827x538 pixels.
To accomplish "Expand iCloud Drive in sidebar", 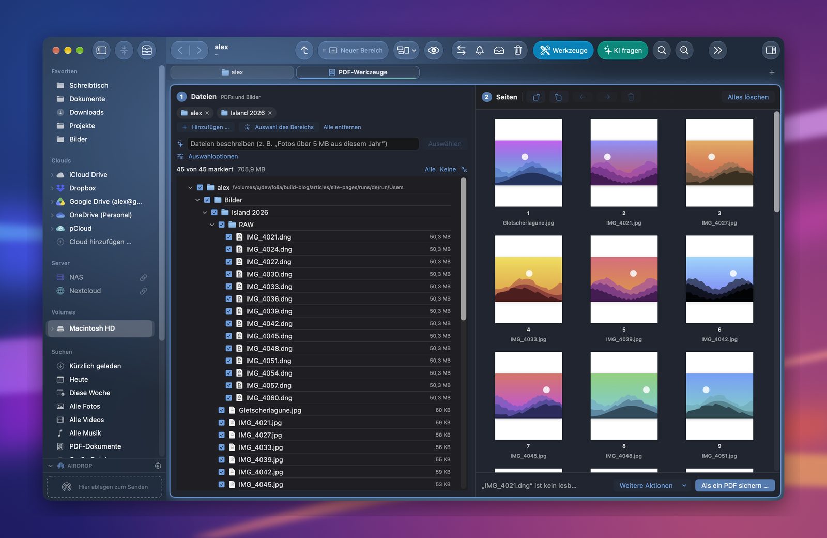I will click(52, 175).
